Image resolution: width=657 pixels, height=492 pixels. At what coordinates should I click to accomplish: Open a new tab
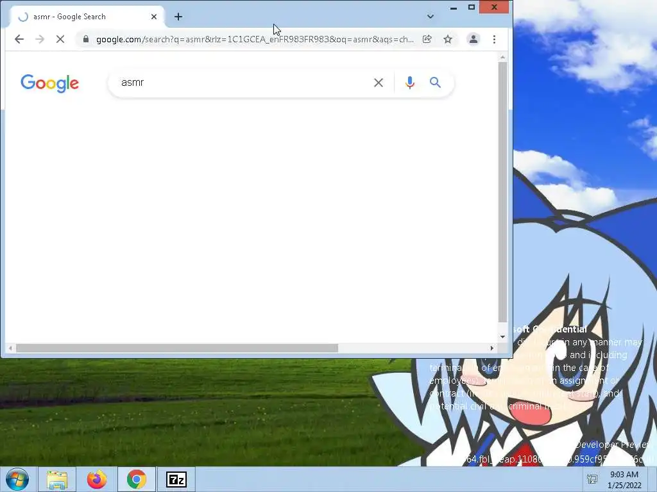(x=178, y=17)
